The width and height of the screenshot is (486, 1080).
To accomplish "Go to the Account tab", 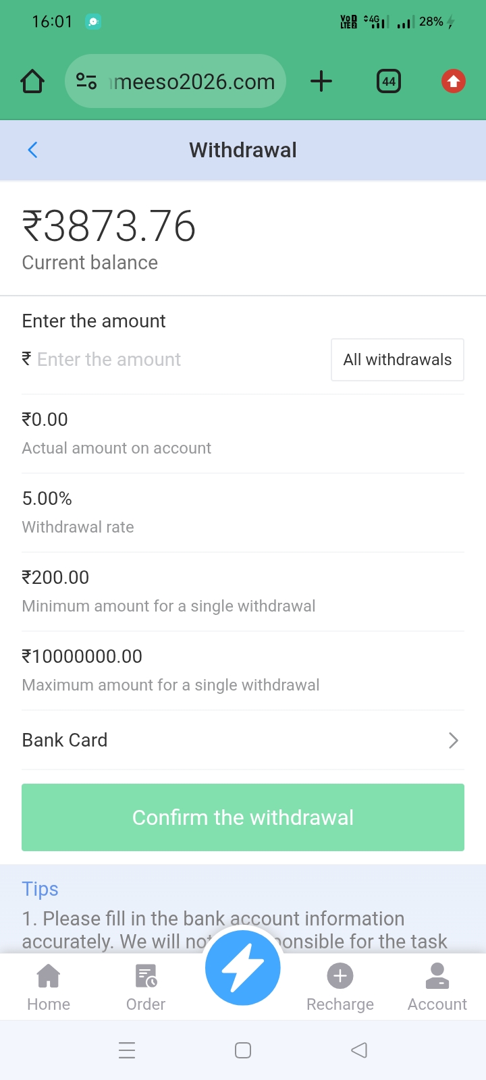I will pyautogui.click(x=437, y=987).
